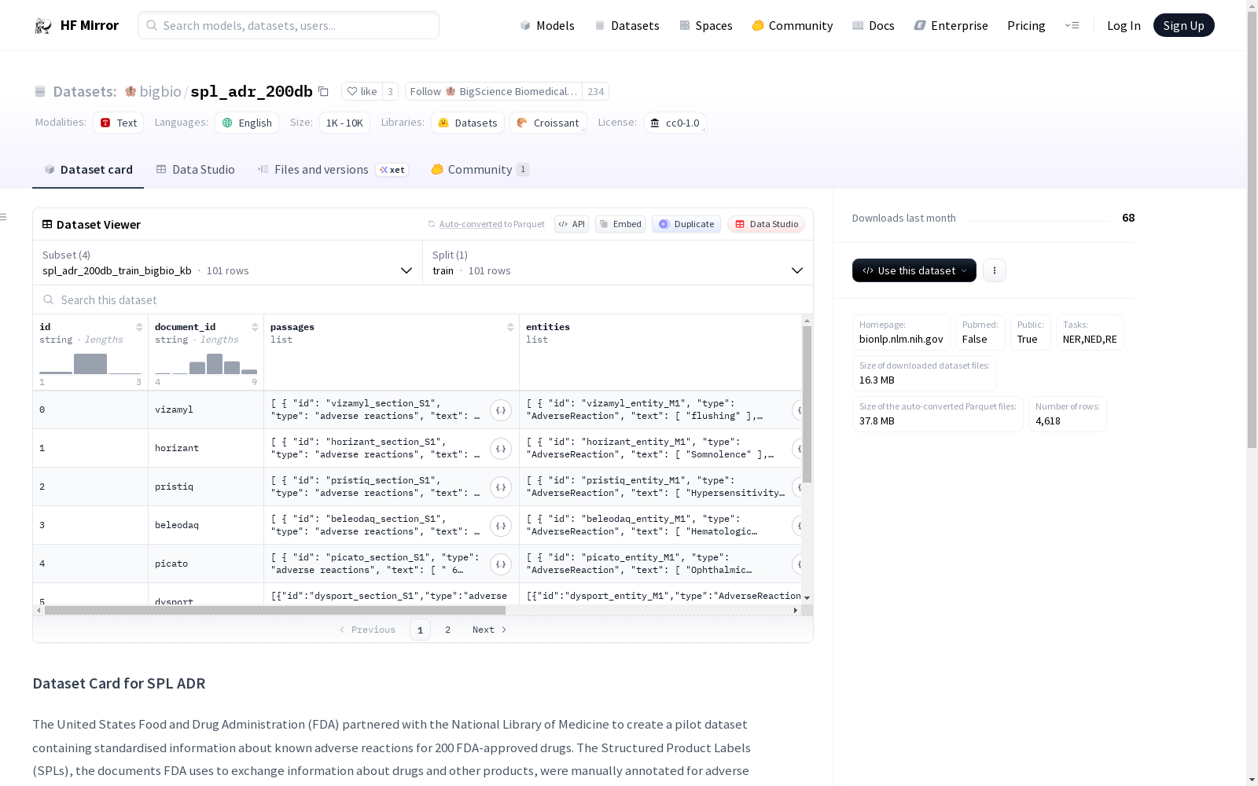This screenshot has height=786, width=1258.
Task: Click the horizontal table scrollbar
Action: coord(275,610)
